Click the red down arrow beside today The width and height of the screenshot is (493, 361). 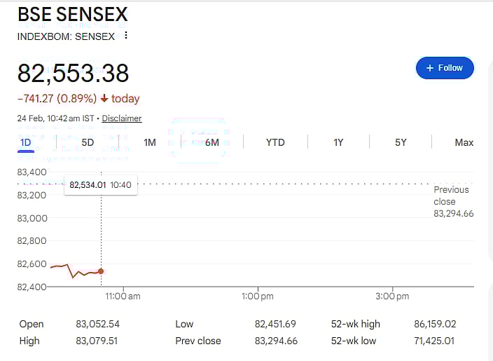[x=104, y=99]
